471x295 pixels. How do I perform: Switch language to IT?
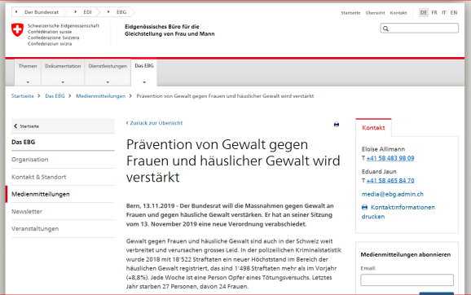tap(443, 12)
